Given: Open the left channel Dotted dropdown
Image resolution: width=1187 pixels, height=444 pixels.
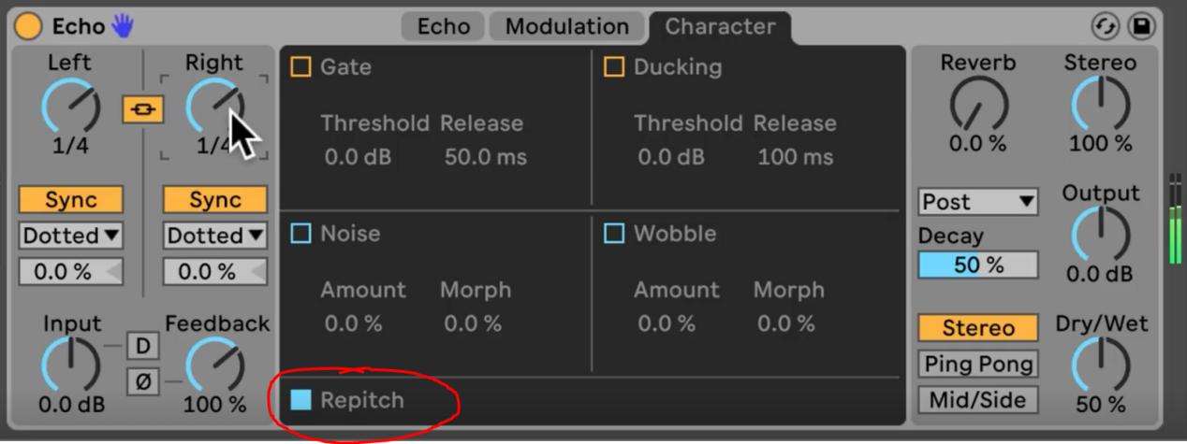Looking at the screenshot, I should [x=71, y=236].
